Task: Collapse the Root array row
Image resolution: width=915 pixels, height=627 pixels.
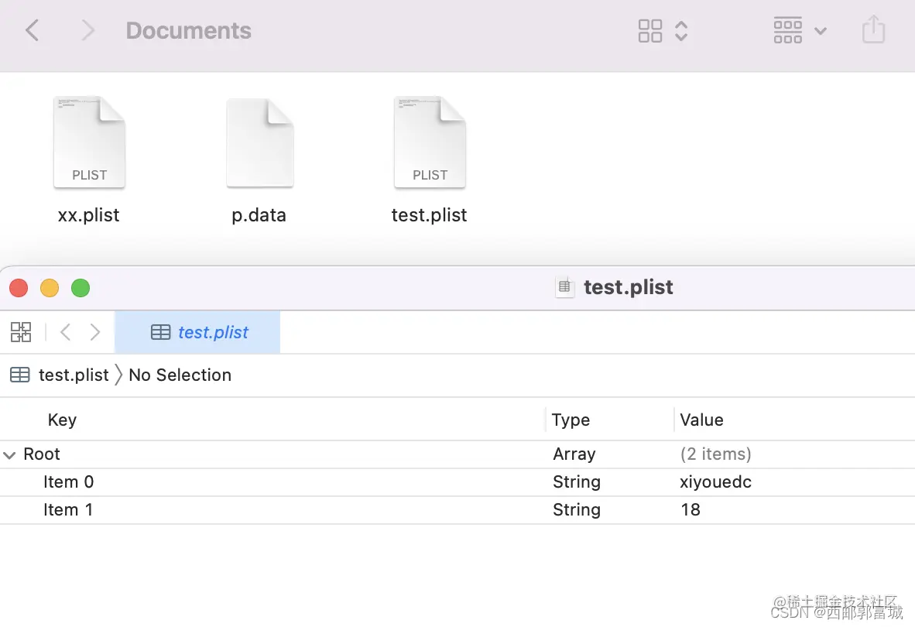Action: tap(9, 454)
